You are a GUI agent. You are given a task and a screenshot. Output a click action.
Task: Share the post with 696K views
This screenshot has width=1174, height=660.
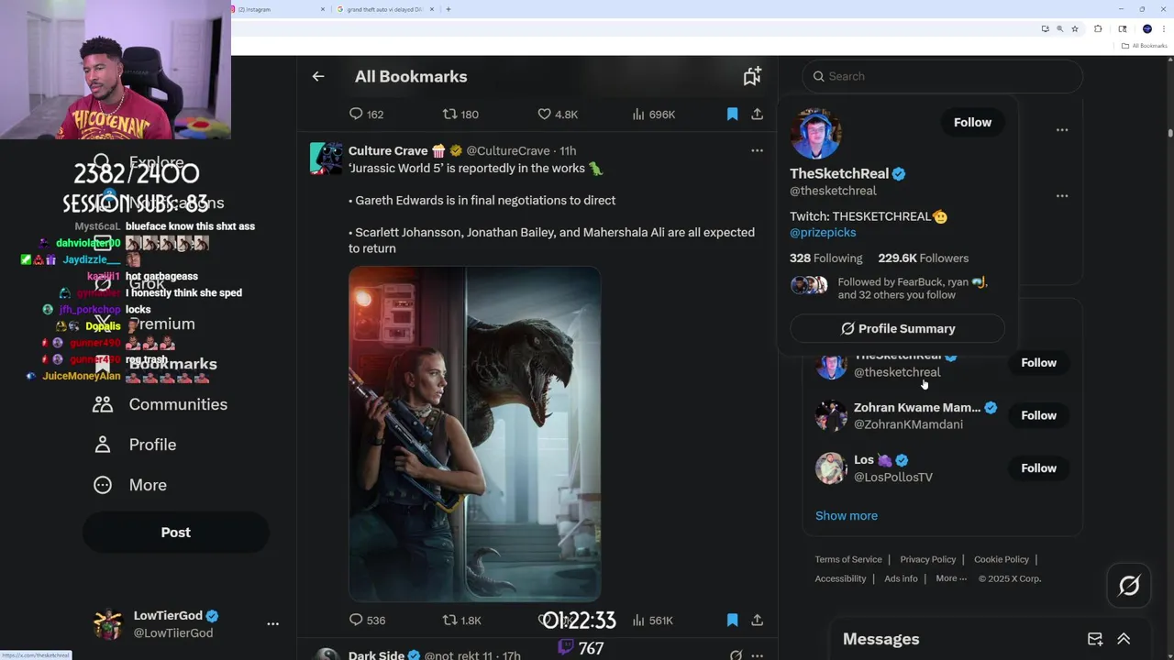[757, 114]
